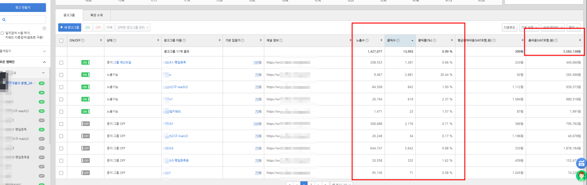Tick the select-all checkbox in table header
The image size is (587, 185).
61,41
